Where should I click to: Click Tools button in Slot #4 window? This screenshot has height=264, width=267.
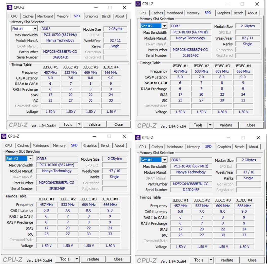coord(199,260)
